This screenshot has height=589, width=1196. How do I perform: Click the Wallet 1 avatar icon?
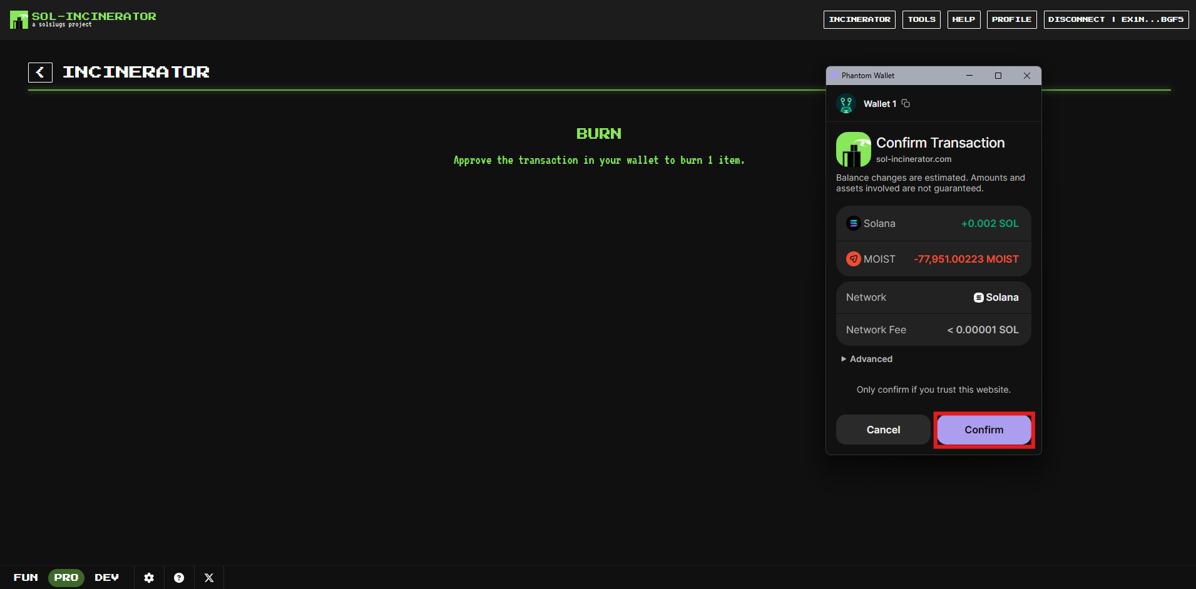(846, 104)
